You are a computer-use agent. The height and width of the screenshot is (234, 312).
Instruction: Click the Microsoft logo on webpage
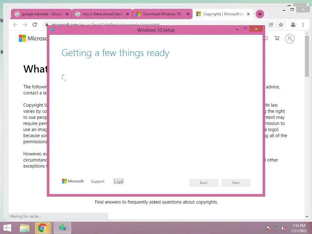coord(33,38)
